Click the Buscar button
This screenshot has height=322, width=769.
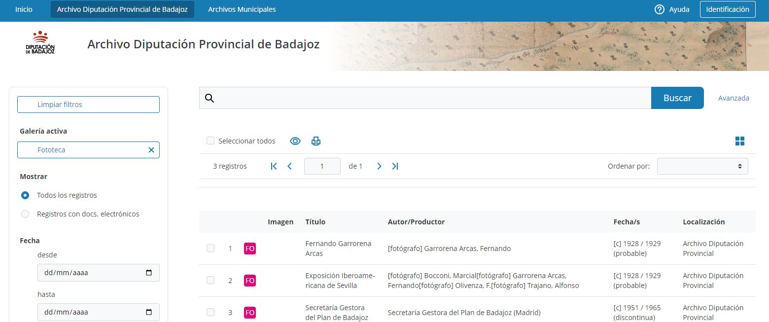[677, 98]
